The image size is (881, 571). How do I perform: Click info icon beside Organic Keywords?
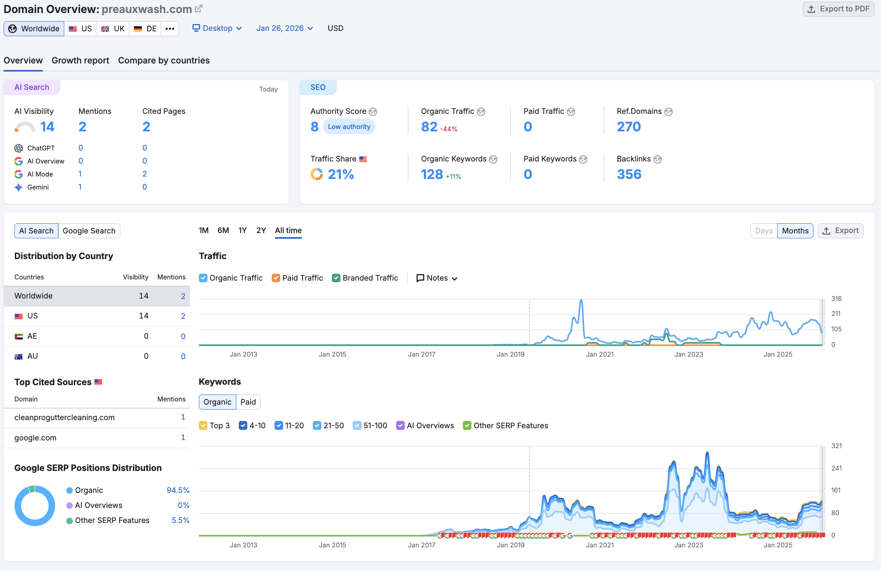(x=493, y=159)
